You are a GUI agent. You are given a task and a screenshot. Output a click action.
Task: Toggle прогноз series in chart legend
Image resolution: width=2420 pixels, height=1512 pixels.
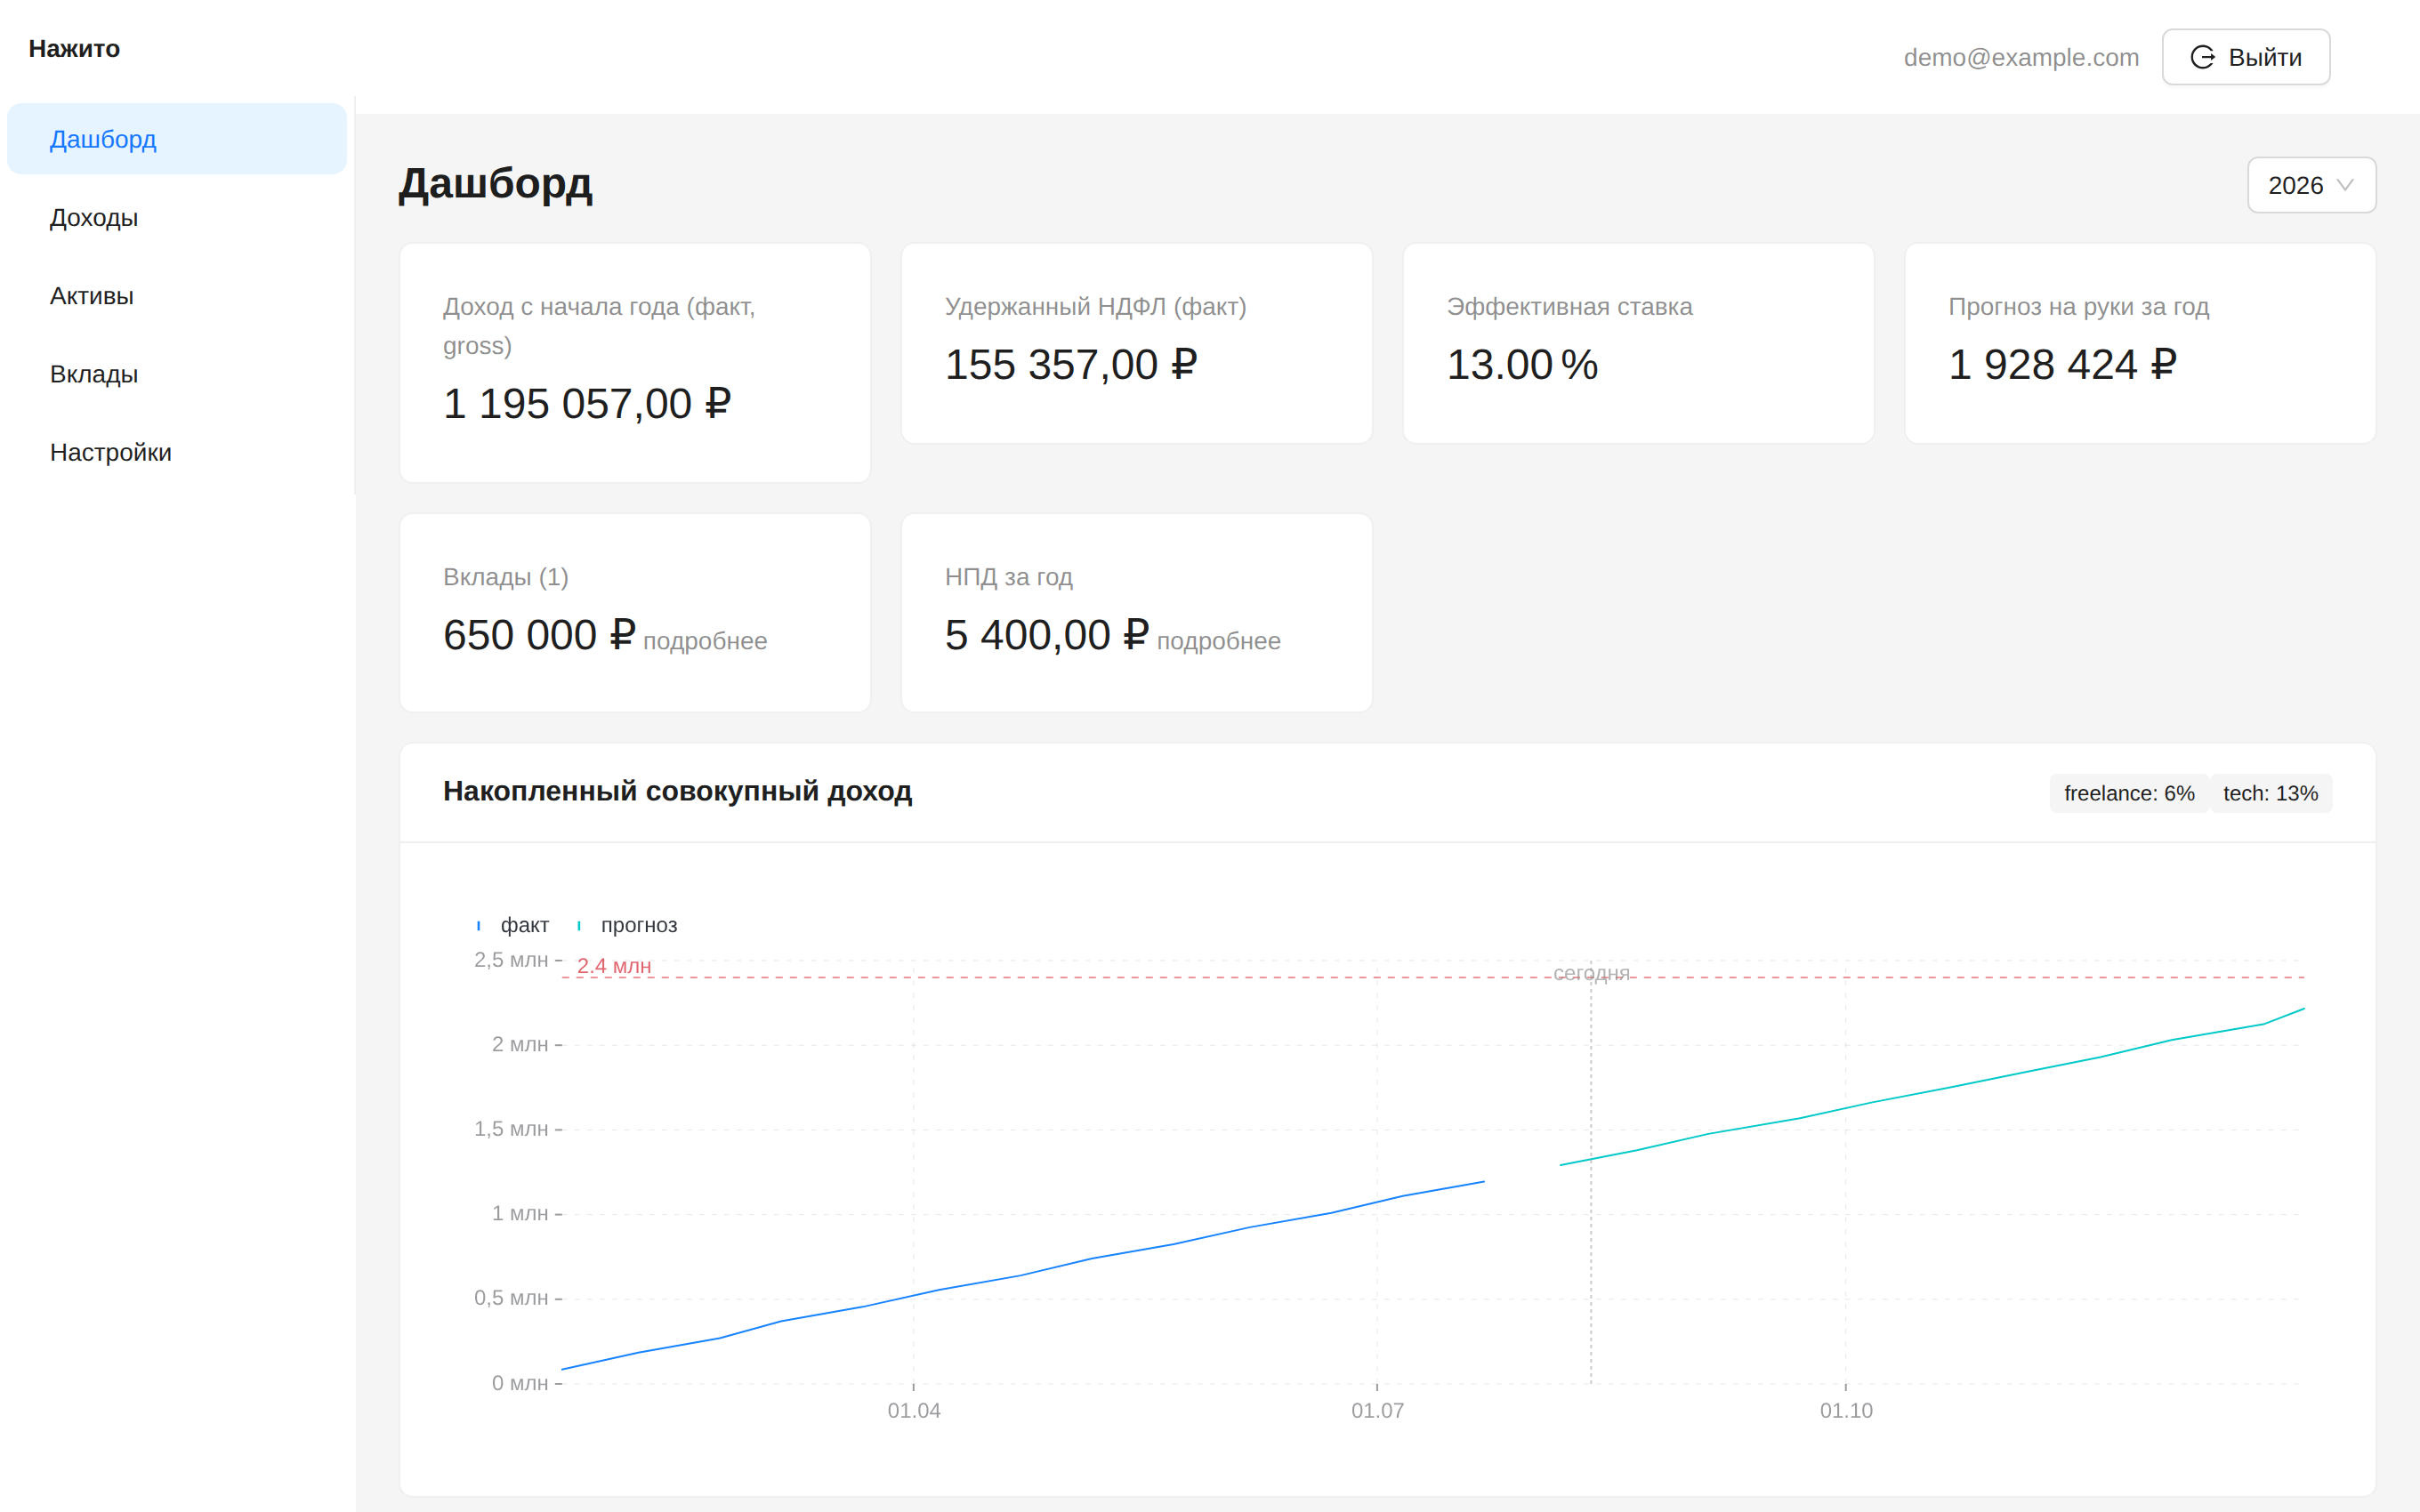pyautogui.click(x=628, y=925)
